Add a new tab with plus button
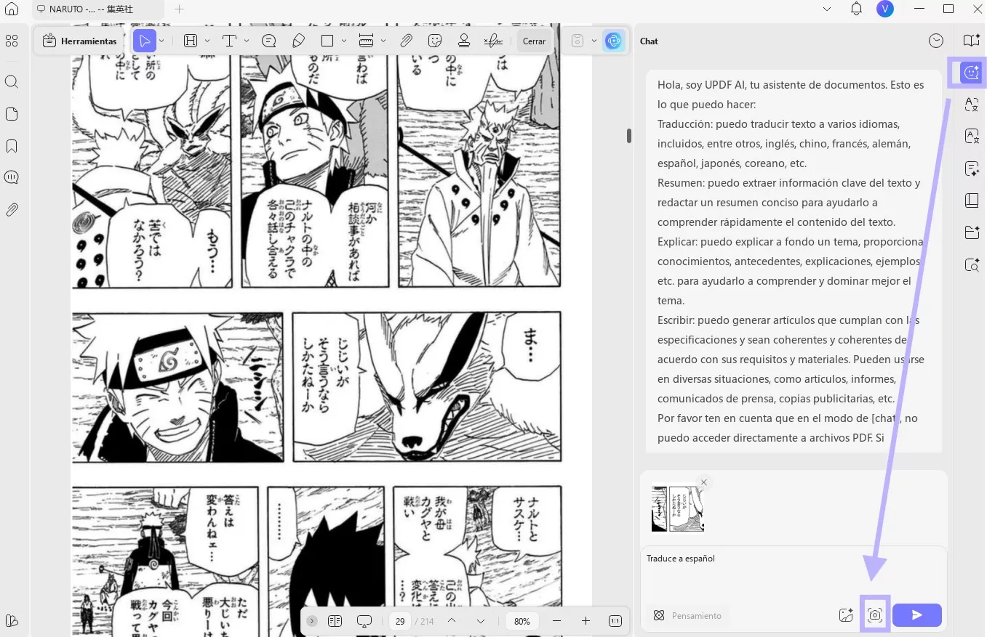The width and height of the screenshot is (987, 637). 179,9
